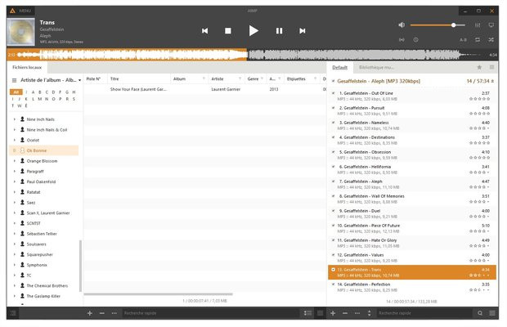Toggle shuffle playback mode
The height and width of the screenshot is (327, 507).
click(x=491, y=39)
